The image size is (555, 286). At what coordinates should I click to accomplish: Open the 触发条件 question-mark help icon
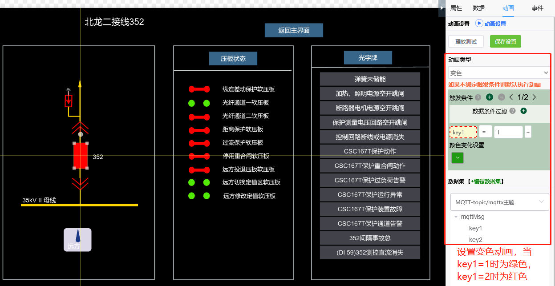pyautogui.click(x=478, y=97)
